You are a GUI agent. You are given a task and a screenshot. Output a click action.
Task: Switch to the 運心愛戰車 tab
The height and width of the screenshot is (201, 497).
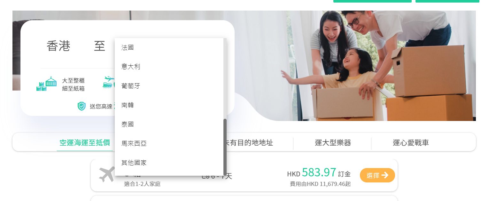click(411, 143)
